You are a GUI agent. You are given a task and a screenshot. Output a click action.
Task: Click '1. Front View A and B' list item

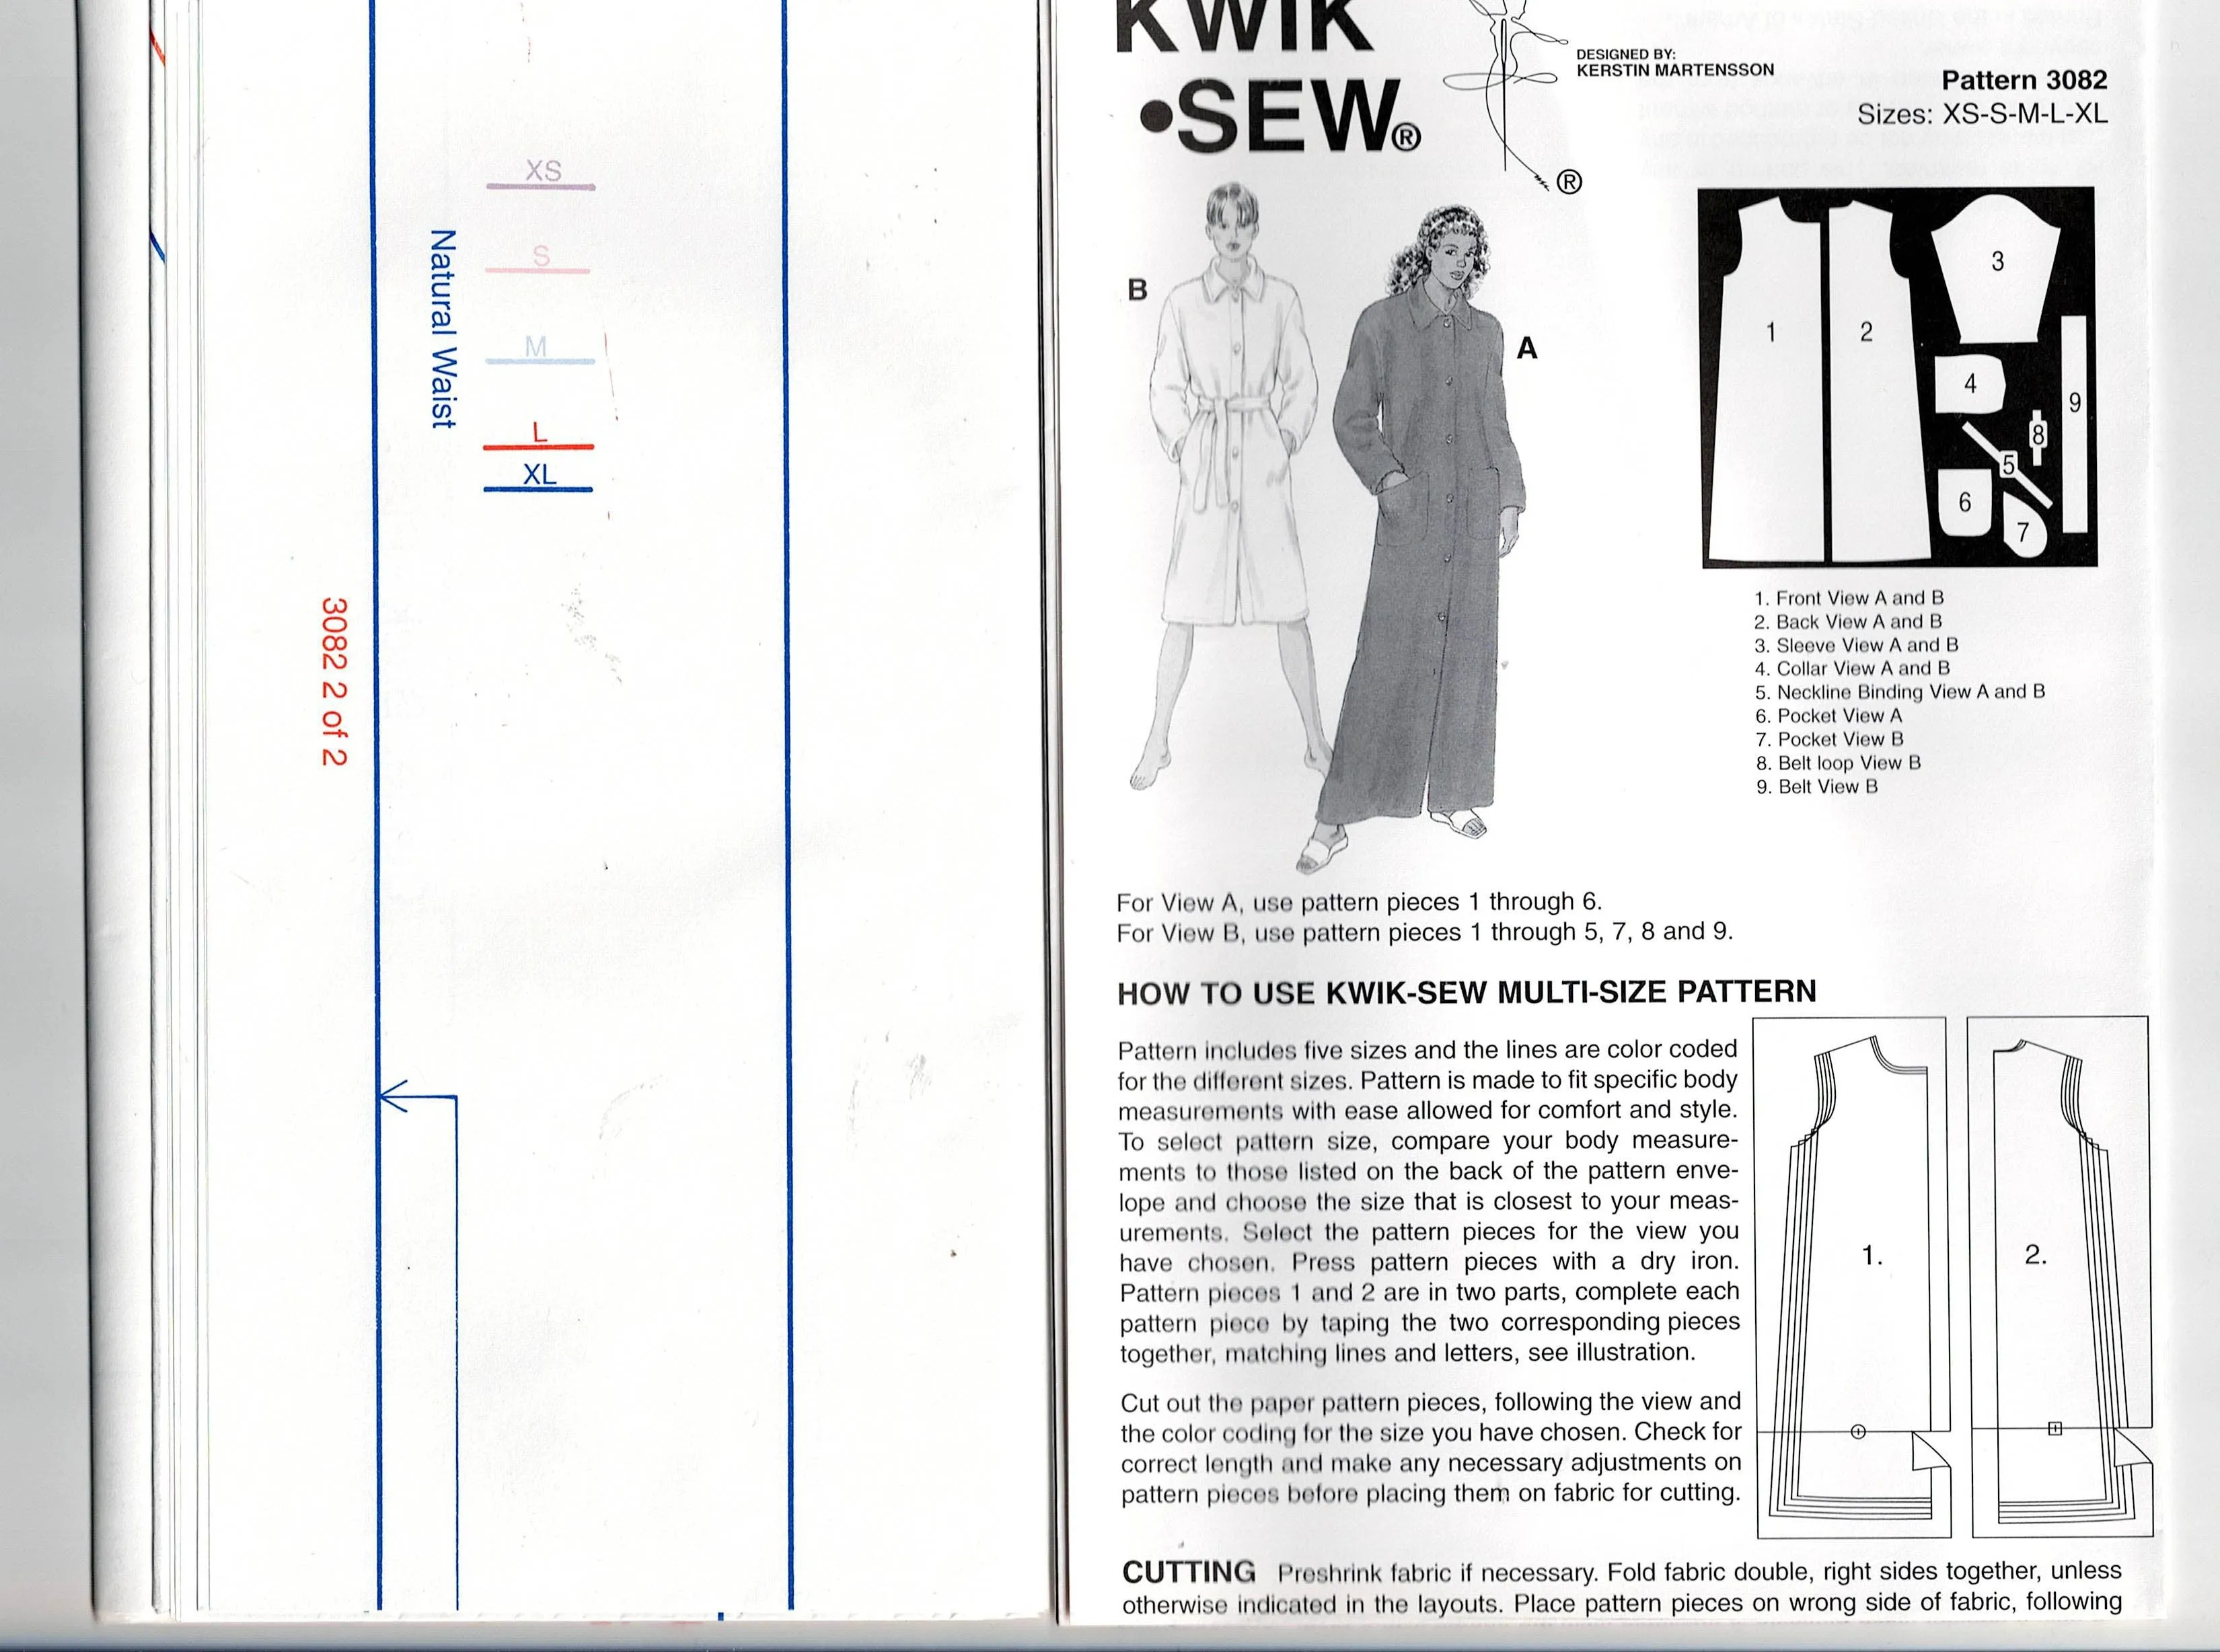pyautogui.click(x=1849, y=598)
